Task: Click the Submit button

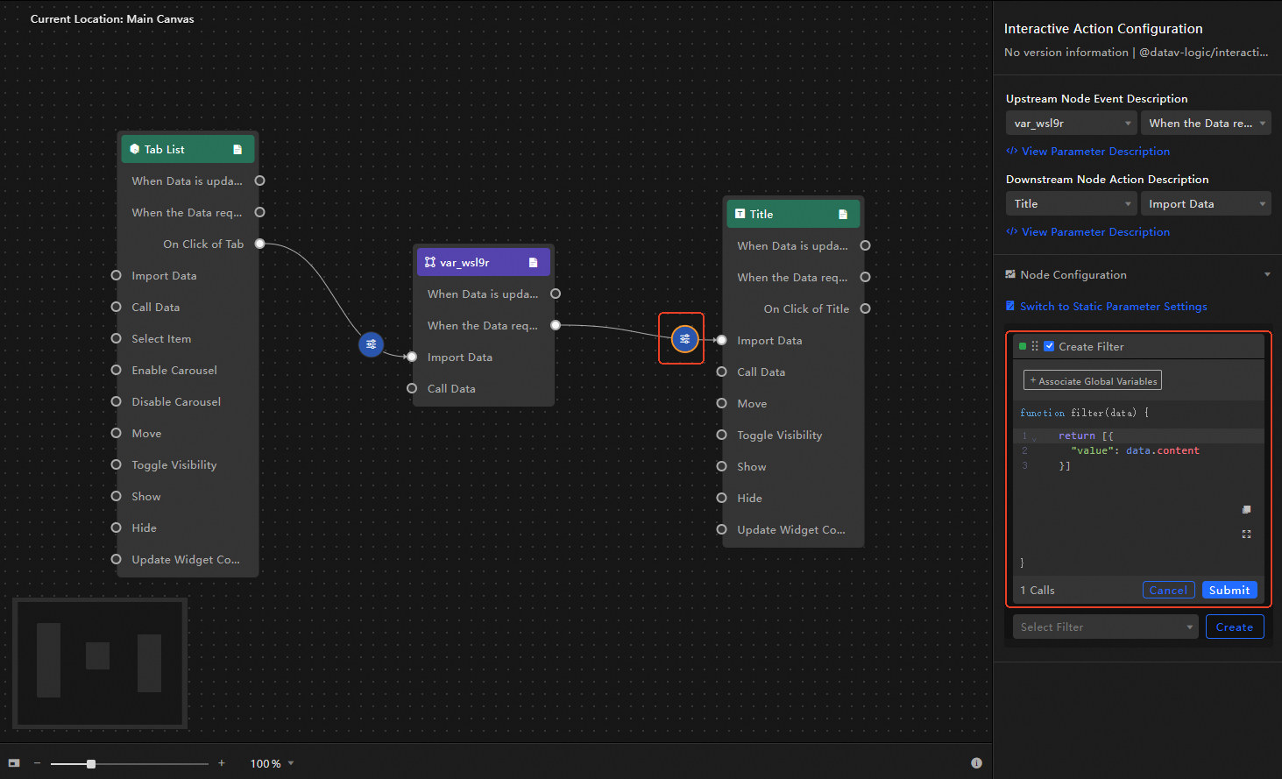Action: (x=1229, y=591)
